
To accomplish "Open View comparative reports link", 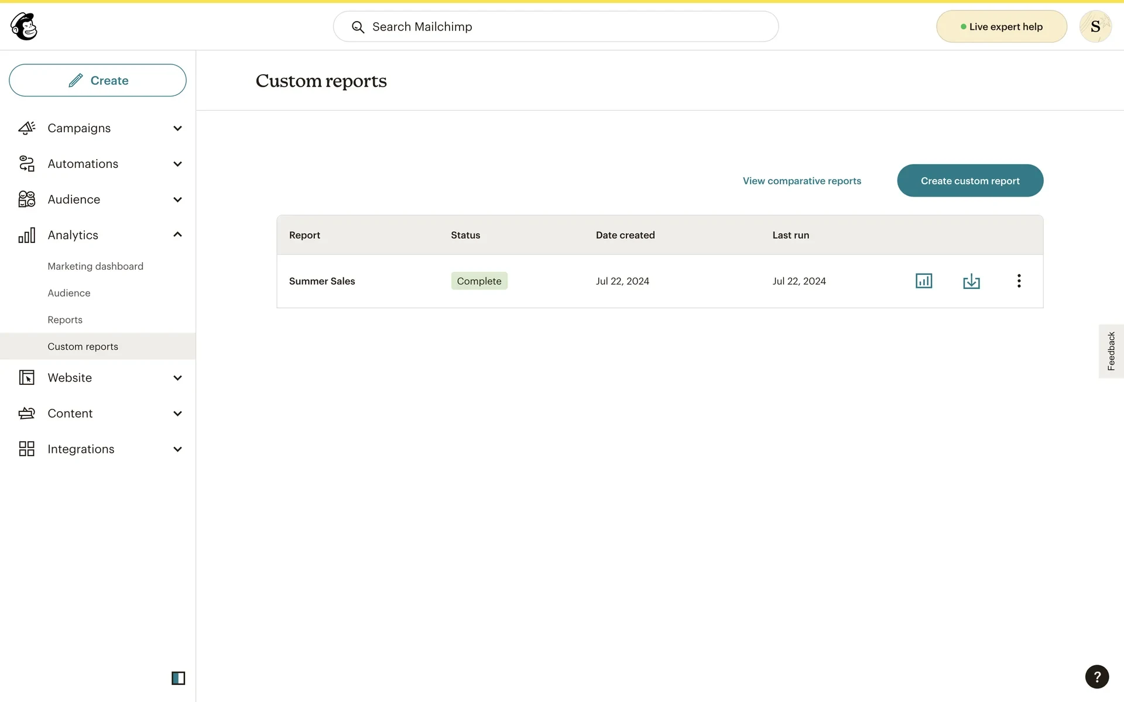I will [x=801, y=181].
